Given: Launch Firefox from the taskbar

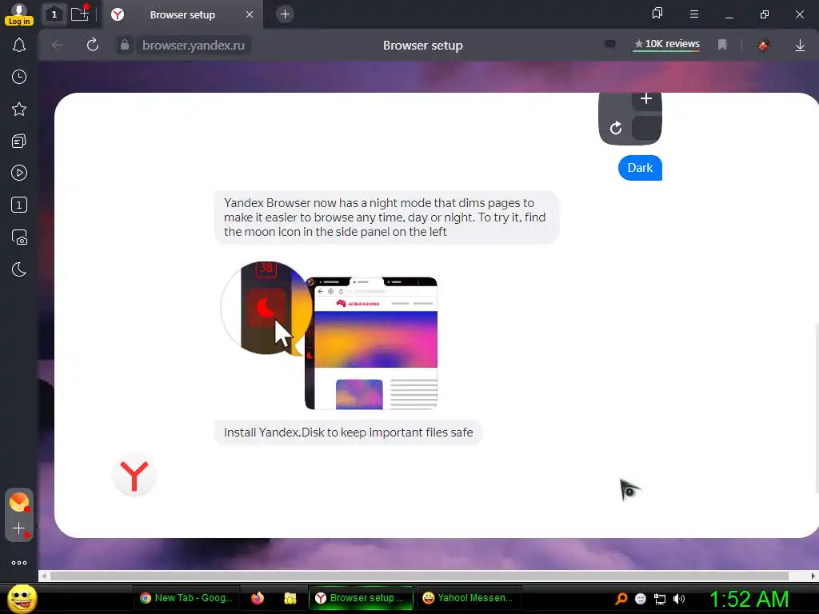Looking at the screenshot, I should (258, 598).
